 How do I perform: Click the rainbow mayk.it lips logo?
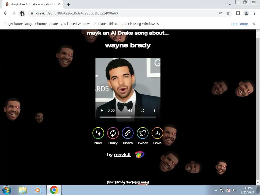pos(140,155)
